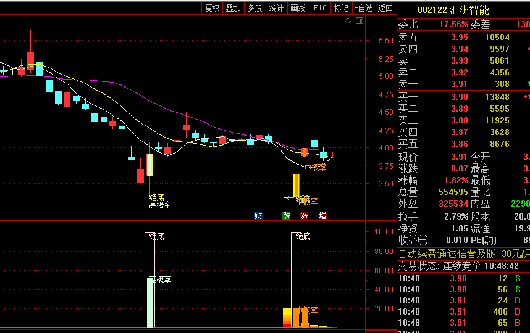Activate the 画线 drawing tools
Viewport: 530px width, 333px height.
298,8
